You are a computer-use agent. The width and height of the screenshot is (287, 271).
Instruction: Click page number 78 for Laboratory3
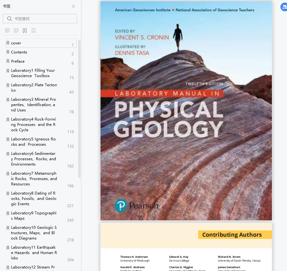(72, 112)
